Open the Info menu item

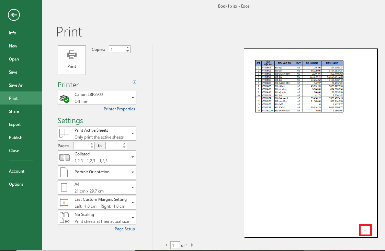tap(21, 33)
